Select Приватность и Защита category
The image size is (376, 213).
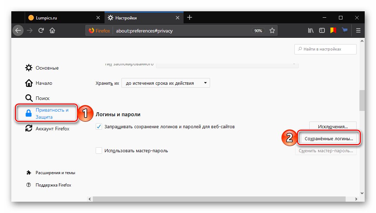tap(47, 113)
